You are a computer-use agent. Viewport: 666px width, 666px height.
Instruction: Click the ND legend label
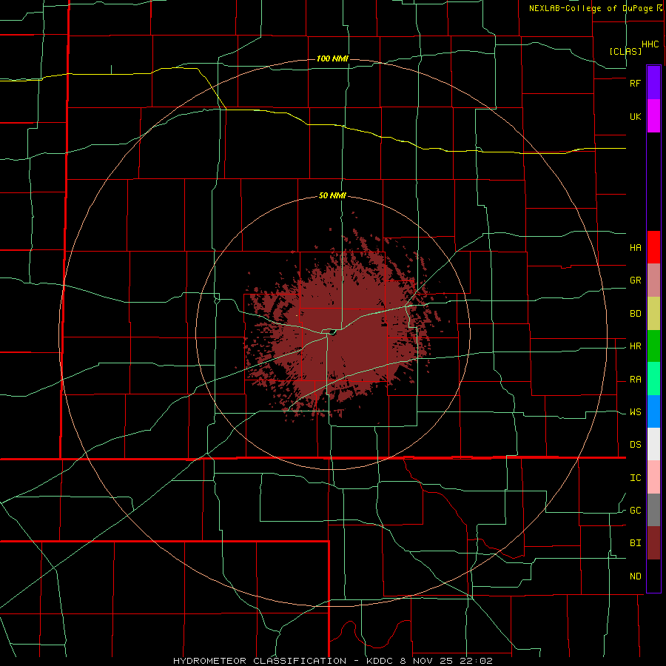[x=635, y=576]
